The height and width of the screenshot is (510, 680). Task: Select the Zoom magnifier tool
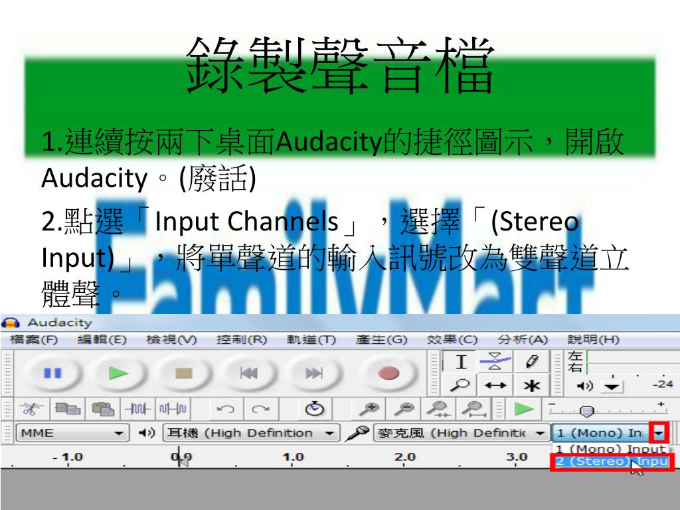(460, 385)
